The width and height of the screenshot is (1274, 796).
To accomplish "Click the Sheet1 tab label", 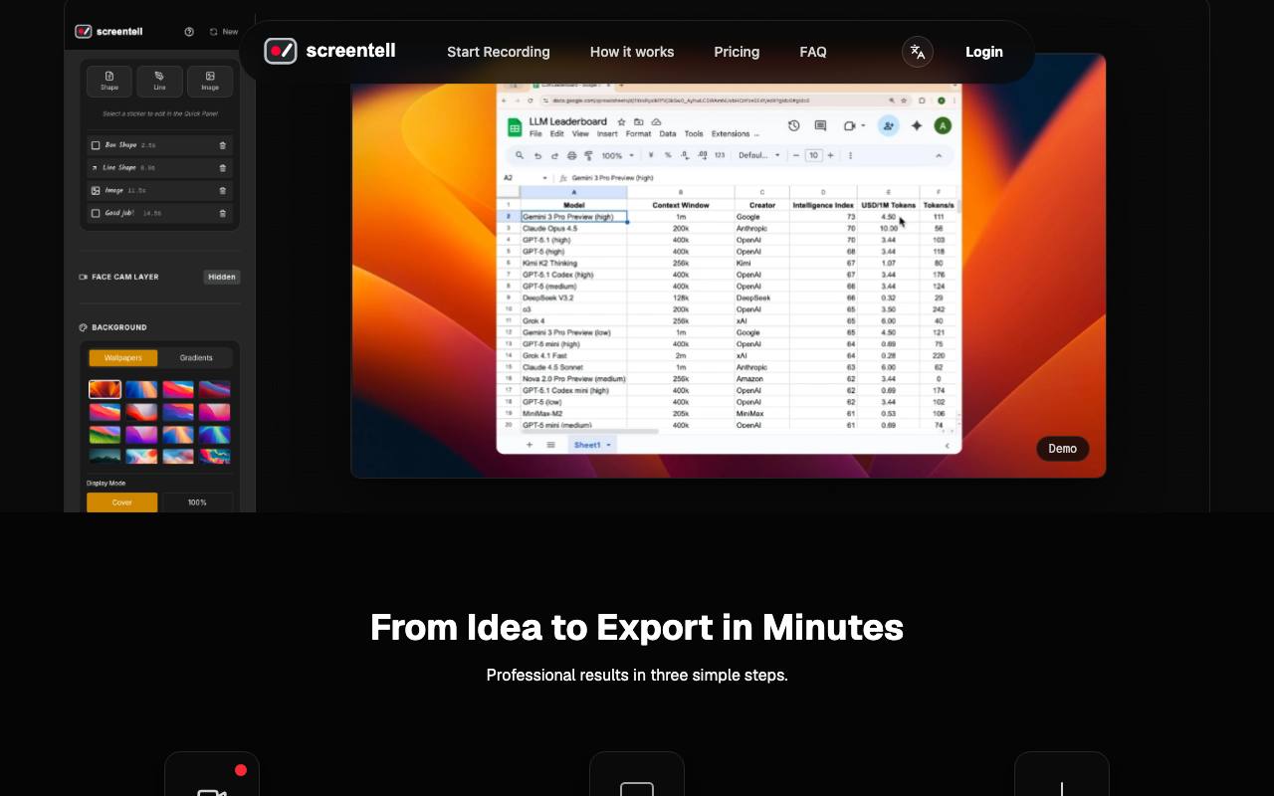I will 587,445.
